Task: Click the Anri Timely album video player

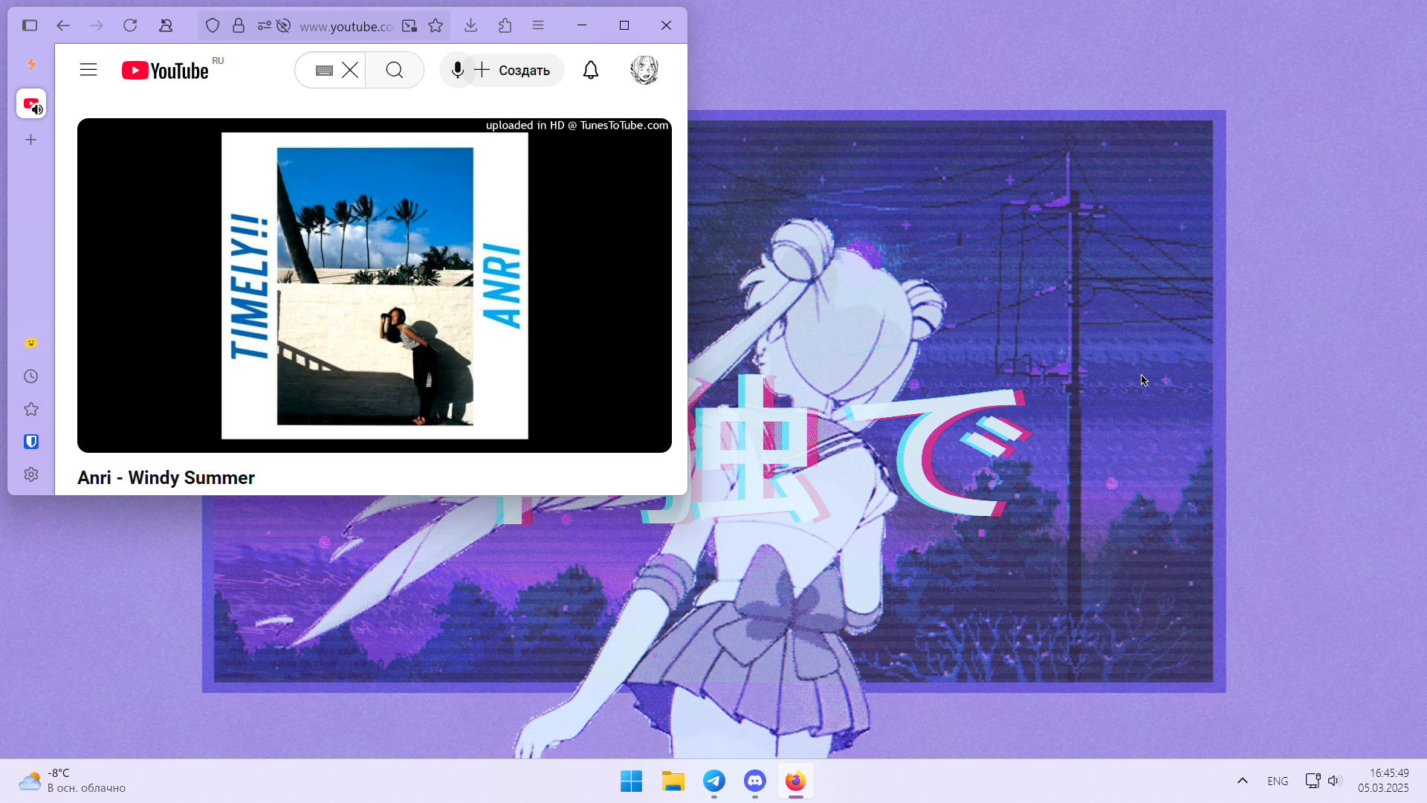Action: (375, 286)
